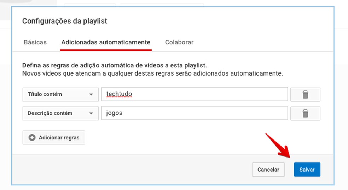The height and width of the screenshot is (190, 348).
Task: Save playlist settings with Salvar
Action: click(307, 170)
